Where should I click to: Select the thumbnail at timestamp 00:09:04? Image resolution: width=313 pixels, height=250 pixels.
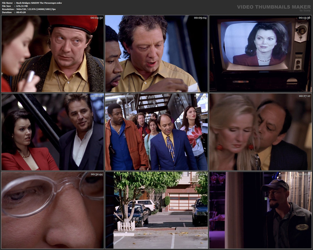(x=157, y=53)
